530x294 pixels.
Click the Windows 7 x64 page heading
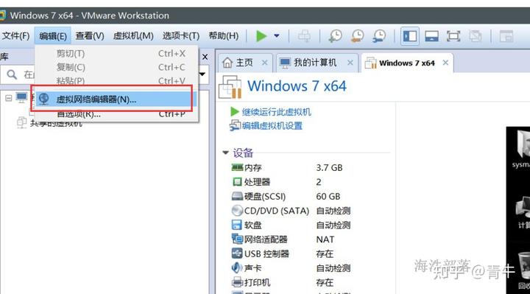[x=297, y=86]
